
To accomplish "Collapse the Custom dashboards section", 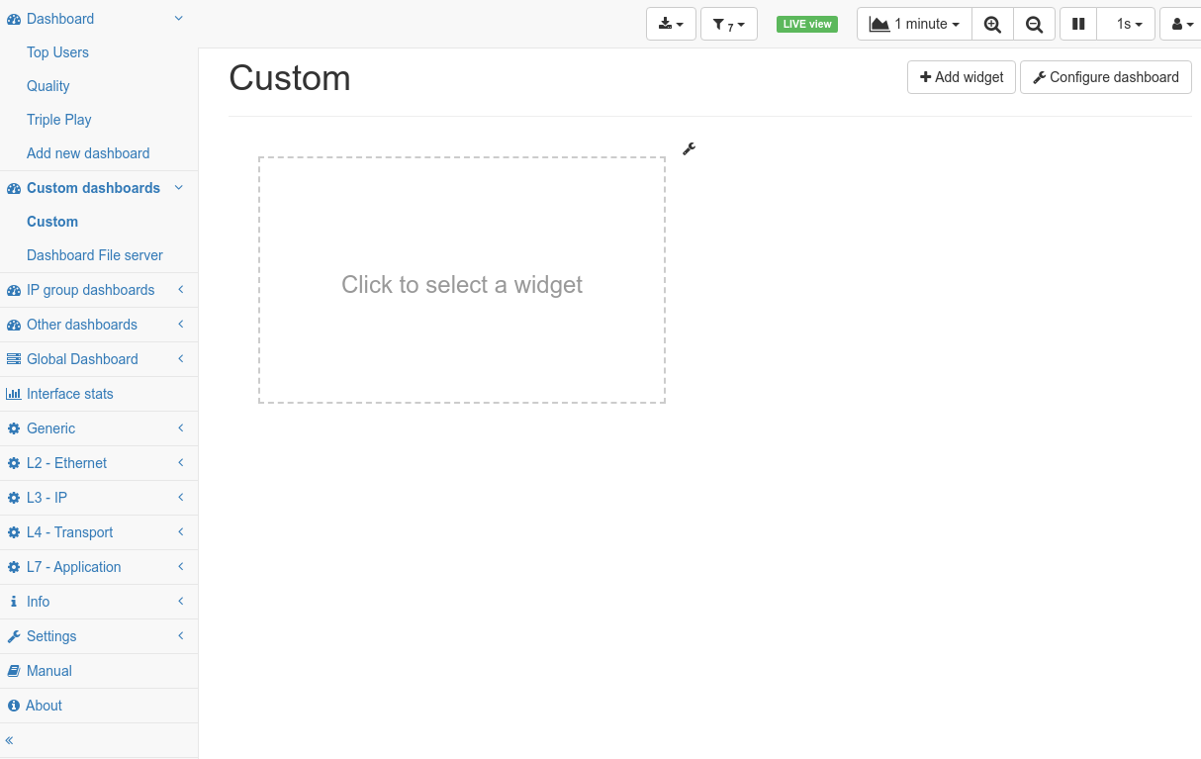I will tap(99, 188).
